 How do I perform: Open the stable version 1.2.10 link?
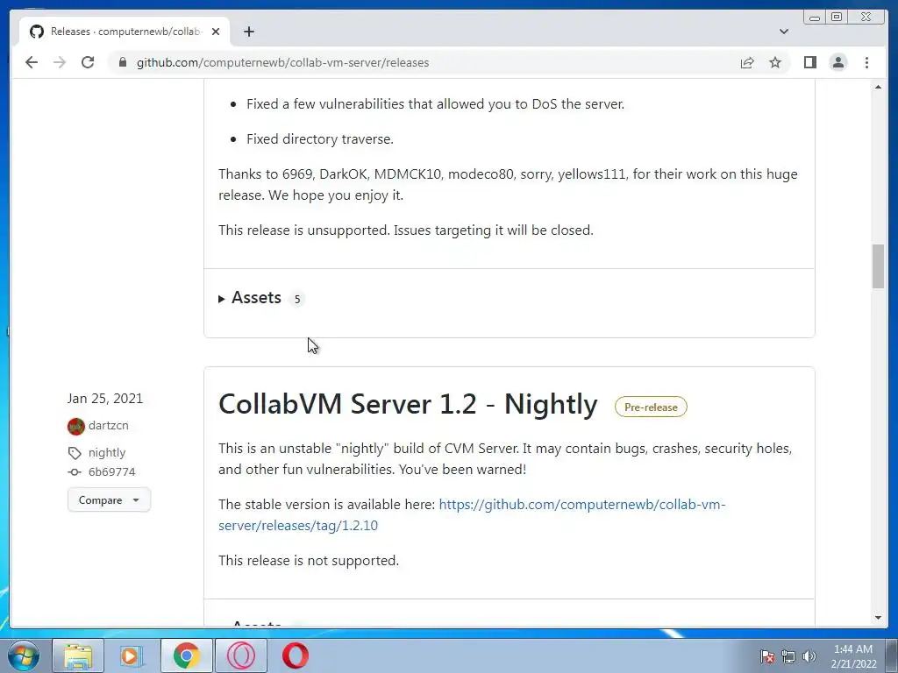[472, 514]
